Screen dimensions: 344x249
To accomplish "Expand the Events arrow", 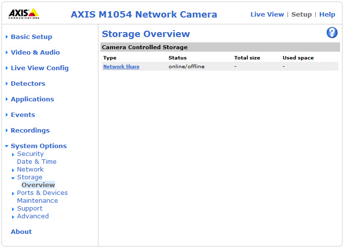I will pyautogui.click(x=7, y=115).
